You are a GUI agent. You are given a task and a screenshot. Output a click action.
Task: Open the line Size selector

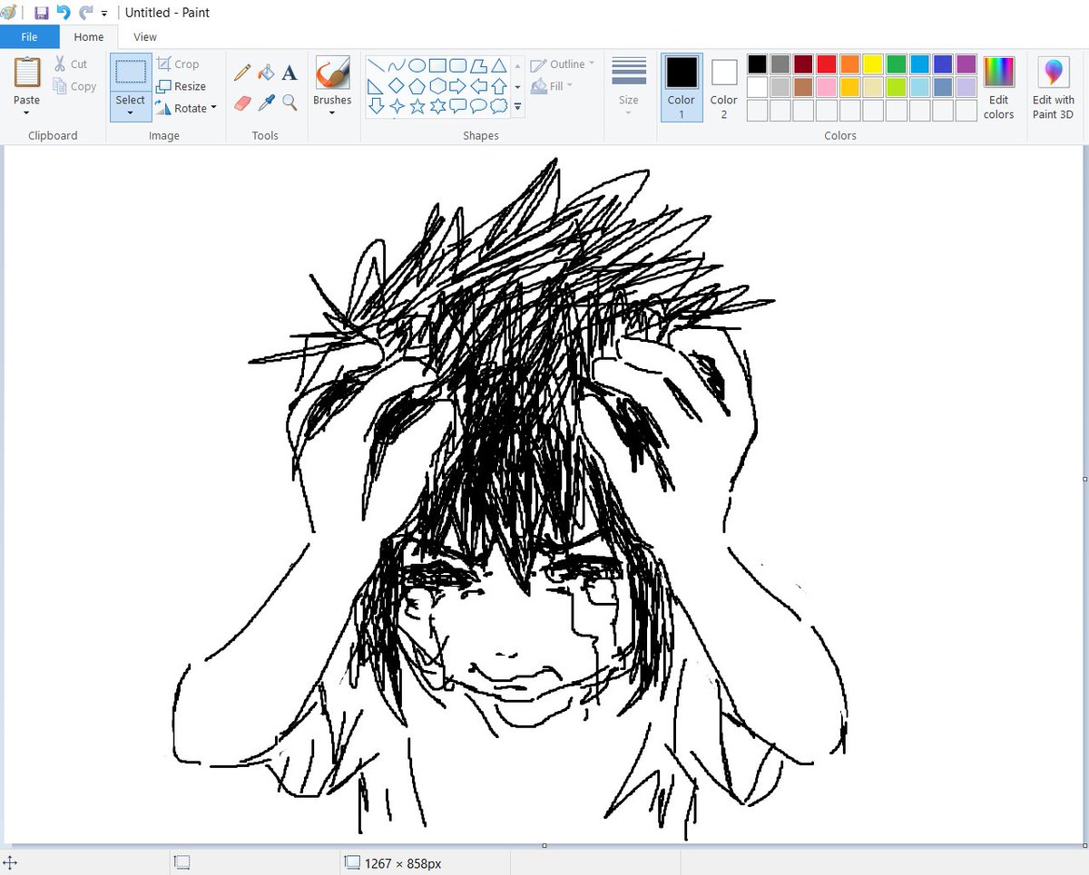coord(629,84)
